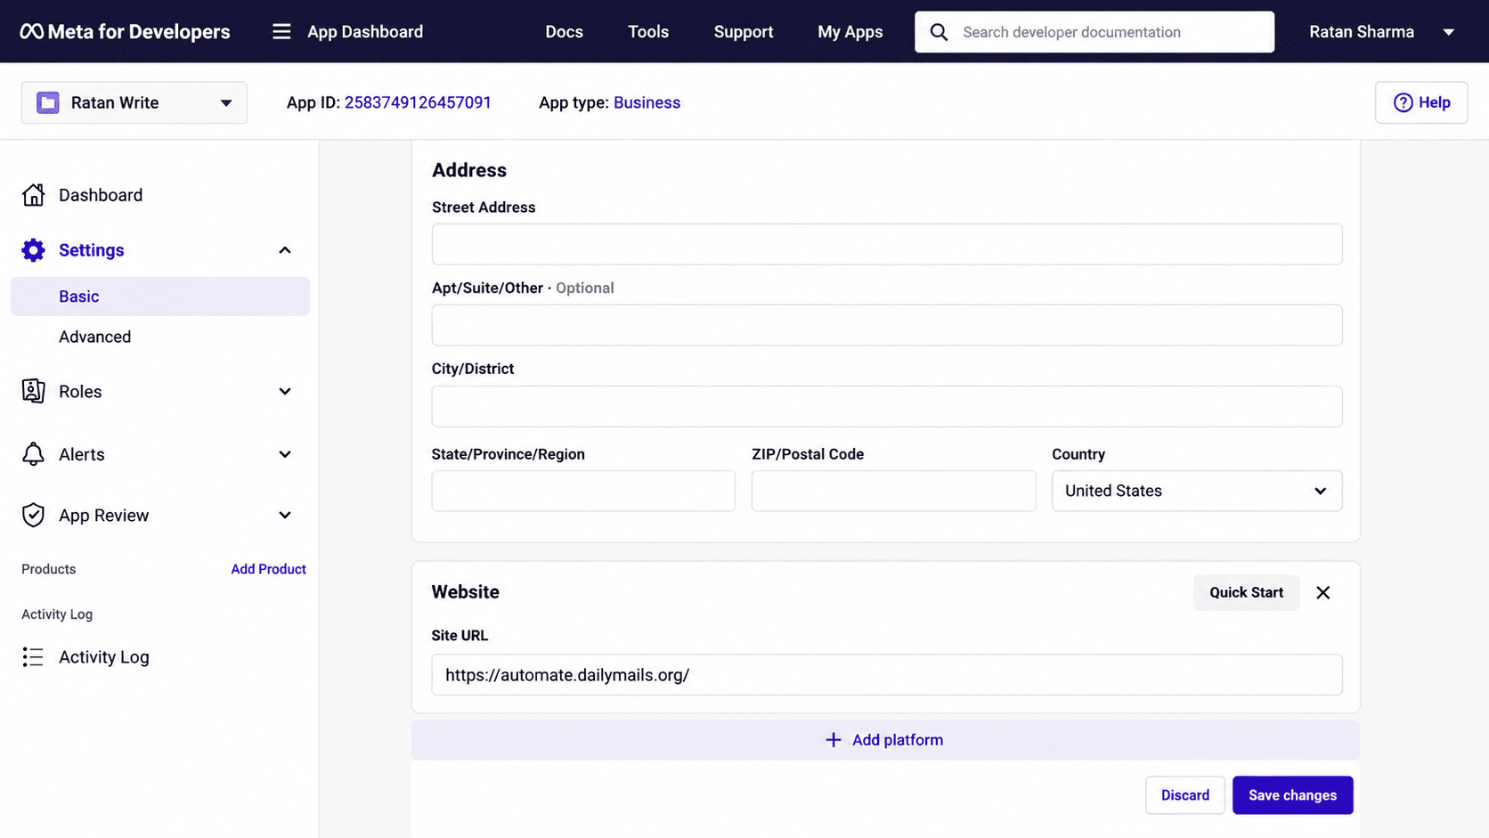Click the Apt/Suite/Other input field
Viewport: 1489px width, 838px height.
click(887, 325)
